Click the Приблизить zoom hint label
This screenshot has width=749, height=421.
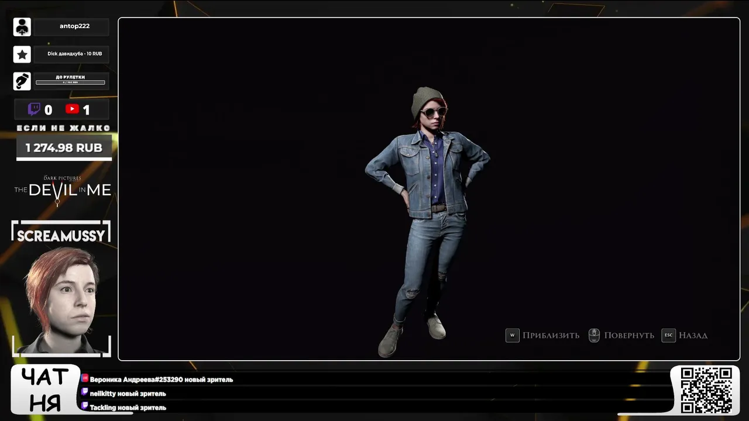(x=551, y=335)
